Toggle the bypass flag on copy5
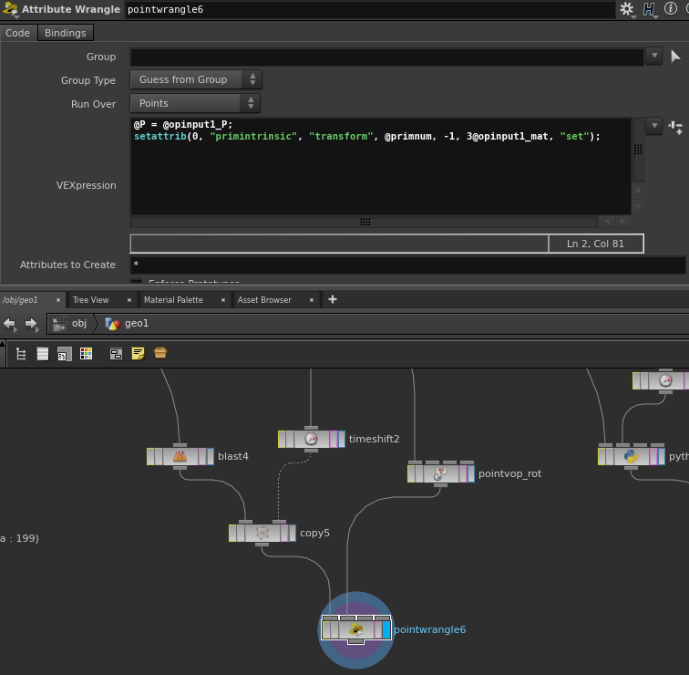This screenshot has width=689, height=675. (x=232, y=533)
